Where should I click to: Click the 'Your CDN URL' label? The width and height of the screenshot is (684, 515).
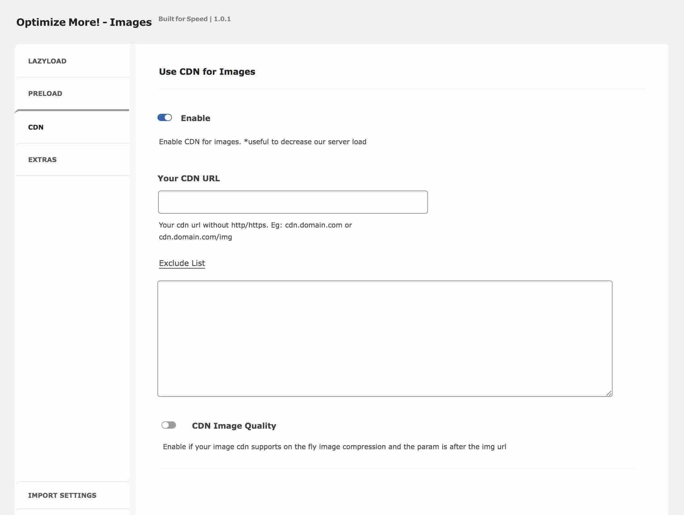189,178
